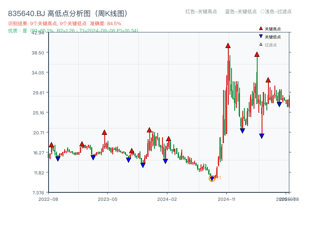Viewport: 321px width, 240px height.
Task: Click the 2022-08 x-axis label
Action: pyautogui.click(x=48, y=199)
